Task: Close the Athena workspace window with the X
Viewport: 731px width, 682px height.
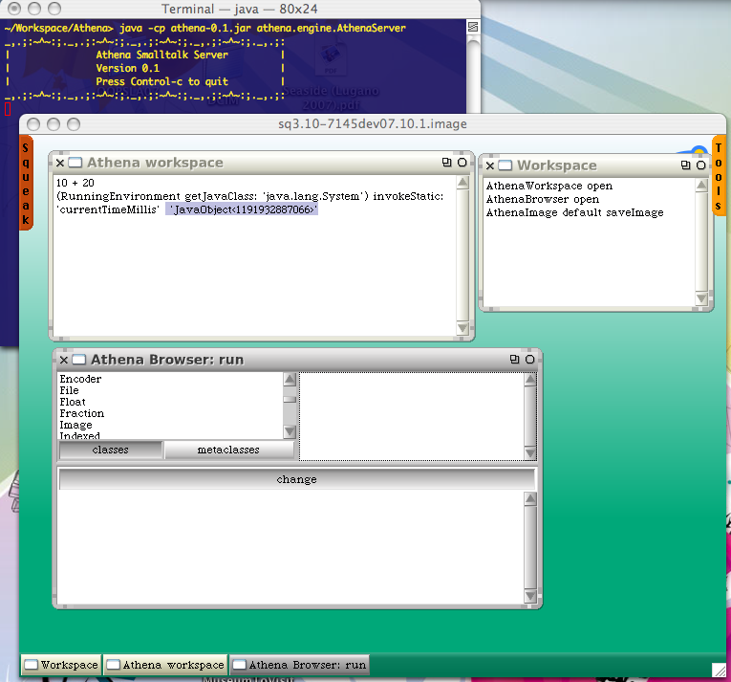Action: 60,163
